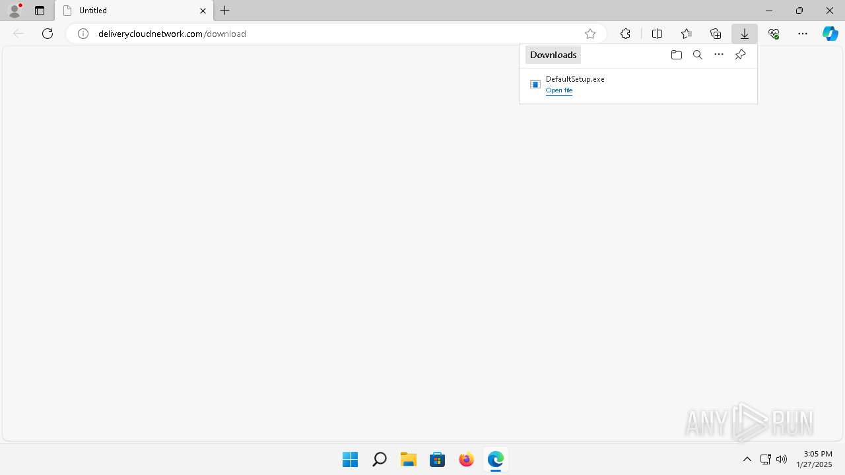The width and height of the screenshot is (845, 475).
Task: Go back to previous page
Action: pos(18,34)
